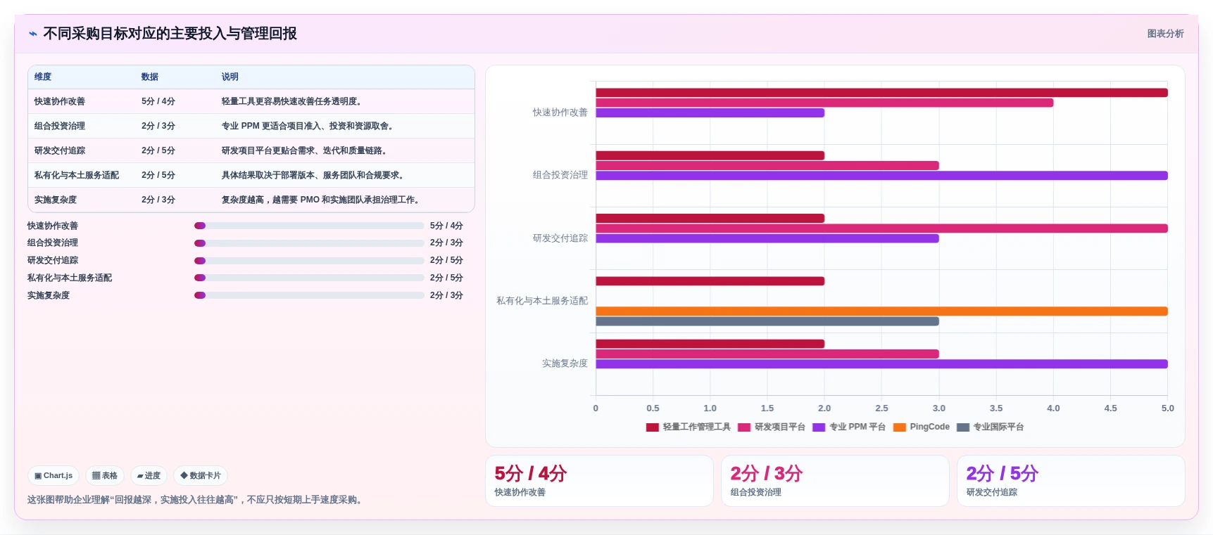
Task: Click the lightning icon beside the title
Action: [x=32, y=34]
